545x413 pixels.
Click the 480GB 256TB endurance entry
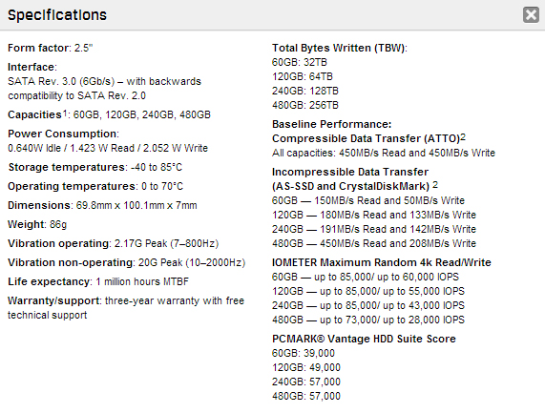tap(304, 105)
